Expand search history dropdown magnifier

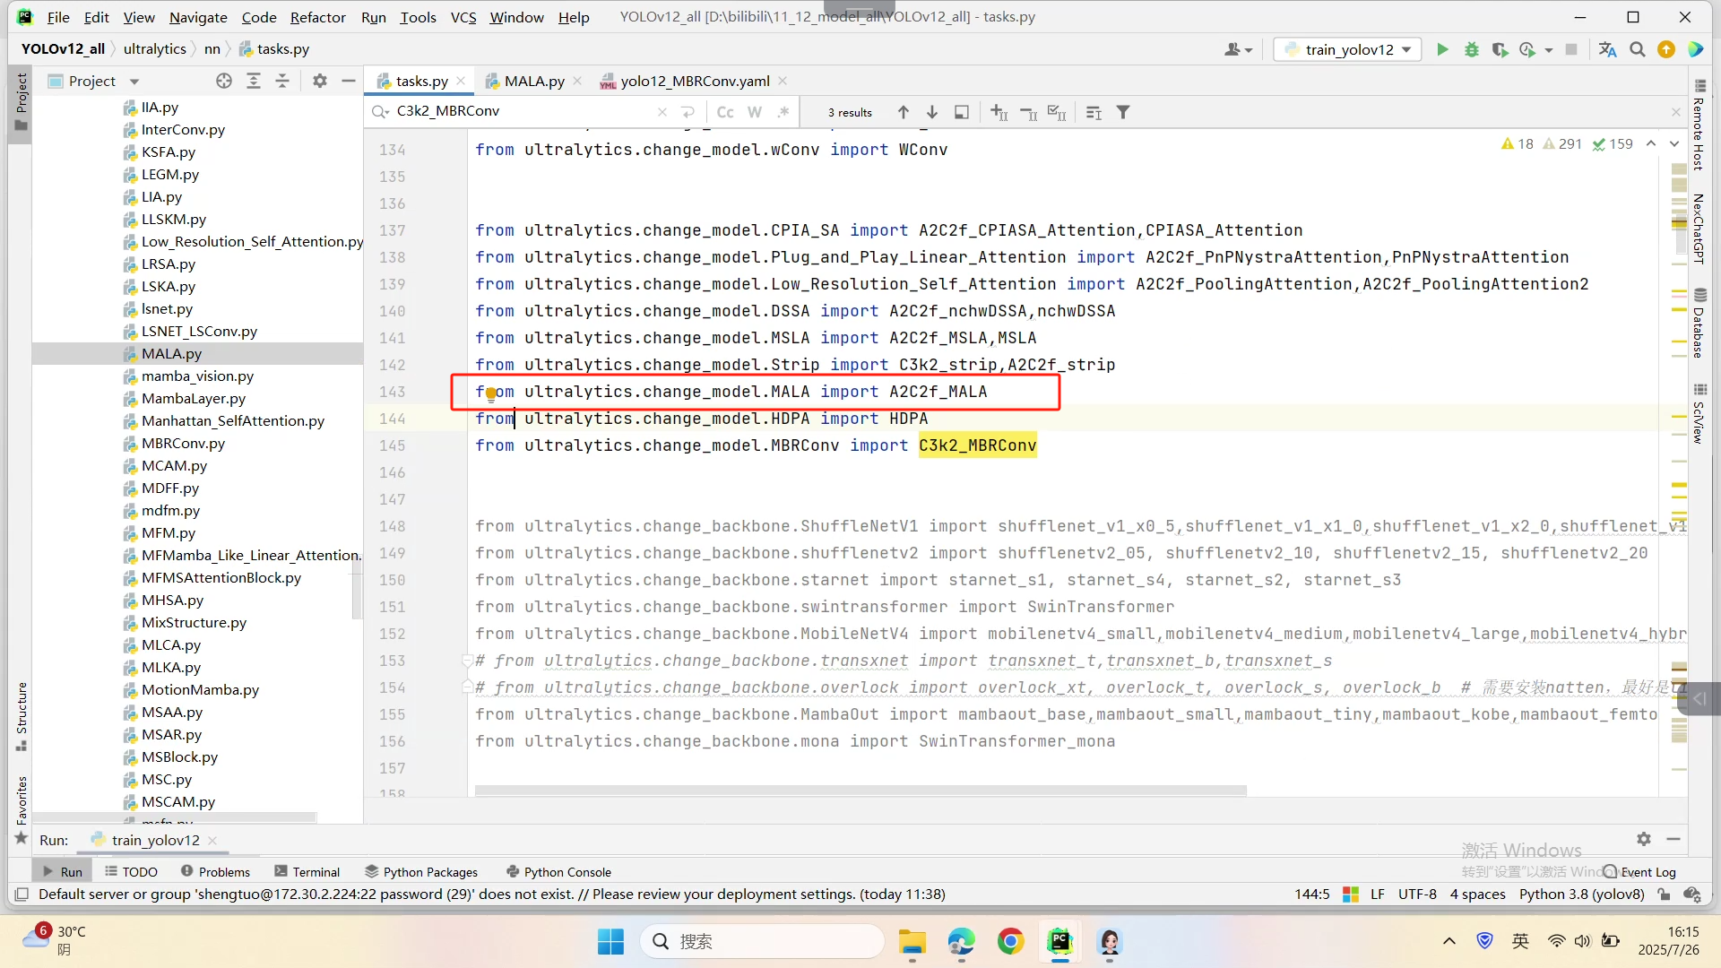[x=381, y=111]
